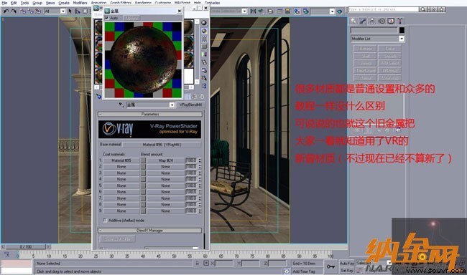Click the Undo arrow in main toolbar

pyautogui.click(x=6, y=11)
